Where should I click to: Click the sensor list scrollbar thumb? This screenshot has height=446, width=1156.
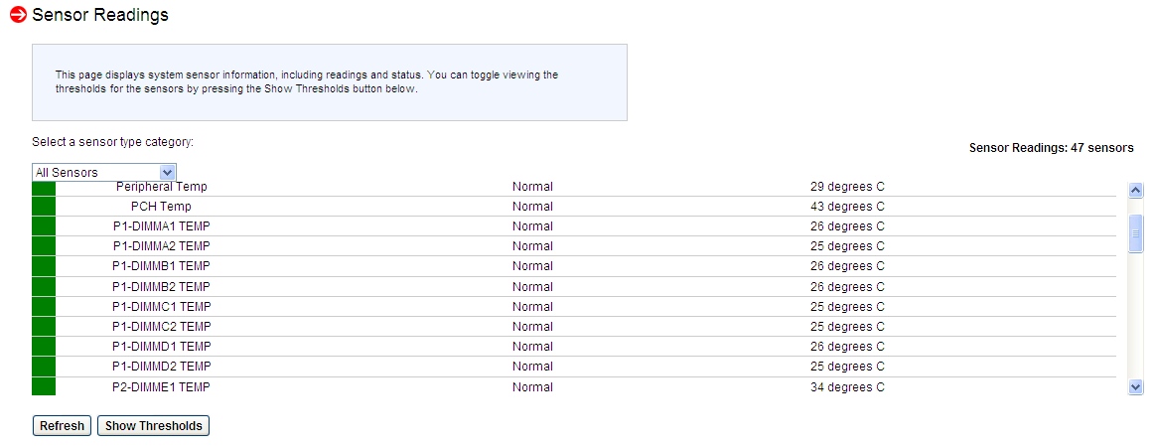click(1136, 233)
